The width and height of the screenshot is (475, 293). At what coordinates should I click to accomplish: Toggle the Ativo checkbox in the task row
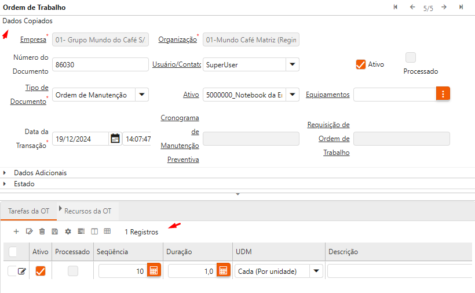click(41, 271)
